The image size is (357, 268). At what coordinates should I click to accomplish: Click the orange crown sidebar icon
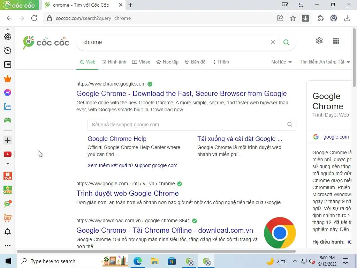tap(8, 79)
